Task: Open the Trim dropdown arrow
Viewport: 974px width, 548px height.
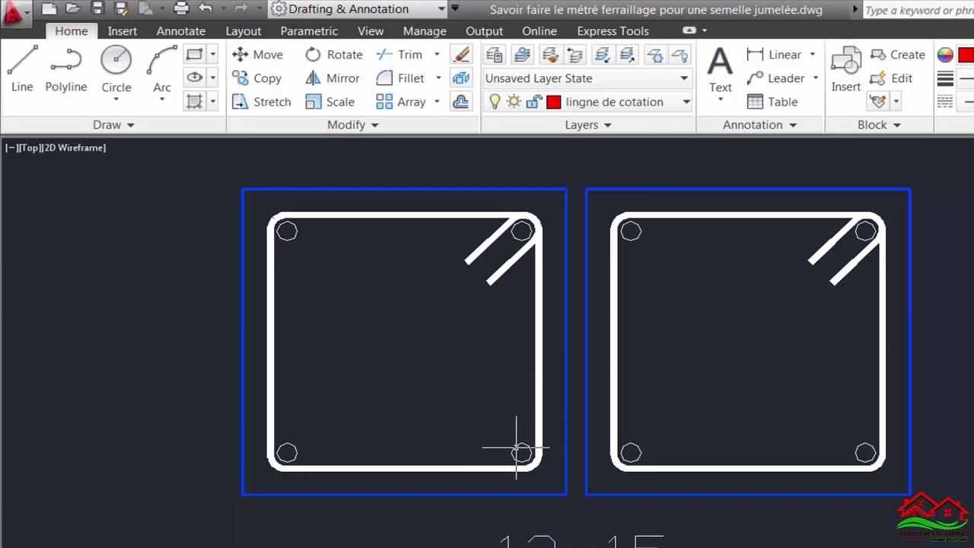Action: click(437, 55)
